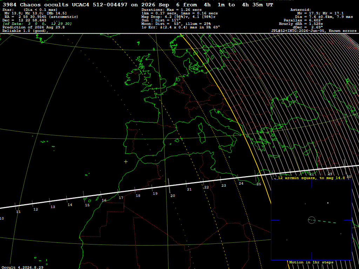The height and width of the screenshot is (269, 359).
Task: Click the Sardinia island outline
Action: click(x=202, y=134)
